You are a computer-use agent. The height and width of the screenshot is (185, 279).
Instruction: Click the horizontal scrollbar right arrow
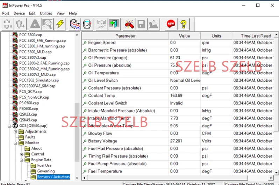point(271,178)
